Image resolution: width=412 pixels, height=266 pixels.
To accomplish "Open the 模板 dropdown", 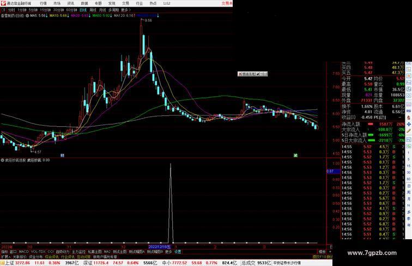I will 322,252.
